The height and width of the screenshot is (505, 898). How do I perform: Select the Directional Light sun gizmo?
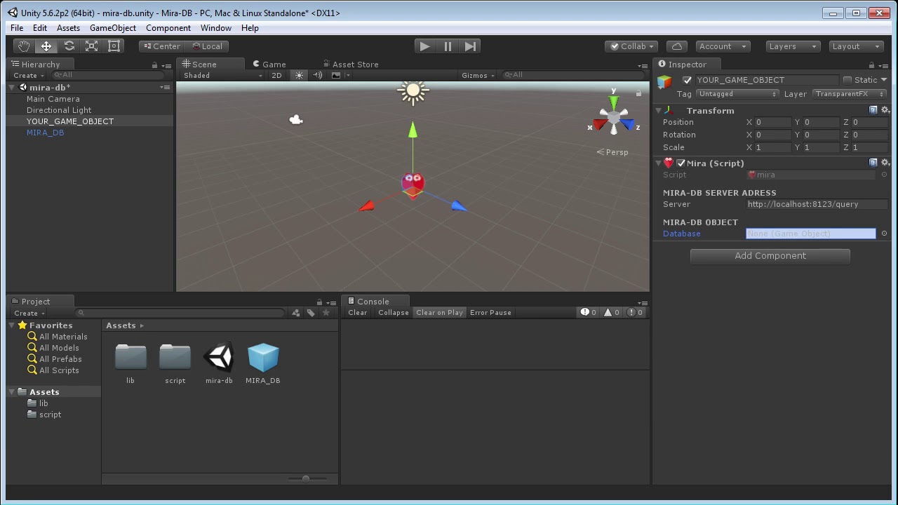(413, 90)
